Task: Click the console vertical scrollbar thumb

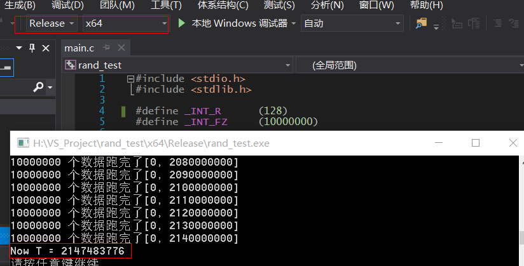Action: pyautogui.click(x=521, y=238)
